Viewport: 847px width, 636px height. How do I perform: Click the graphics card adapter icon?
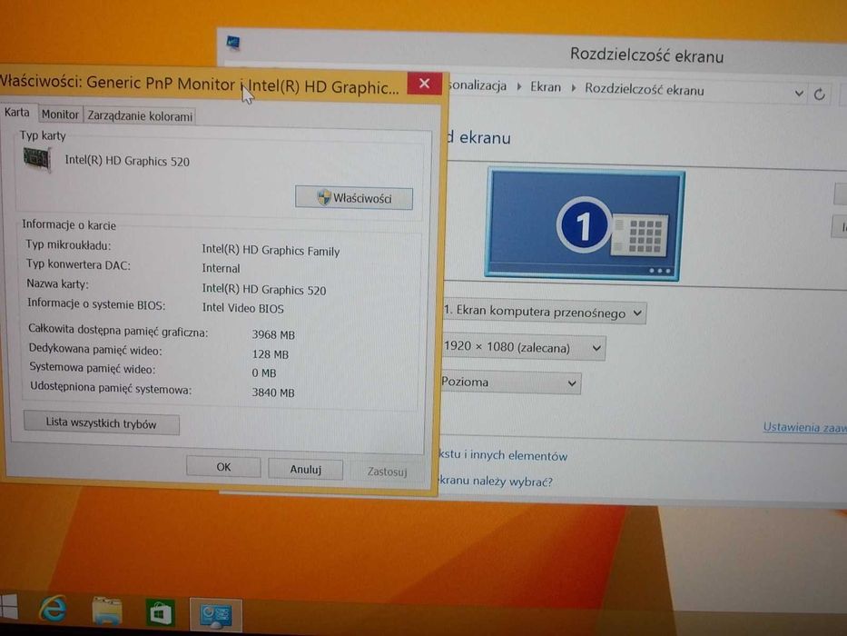point(37,159)
